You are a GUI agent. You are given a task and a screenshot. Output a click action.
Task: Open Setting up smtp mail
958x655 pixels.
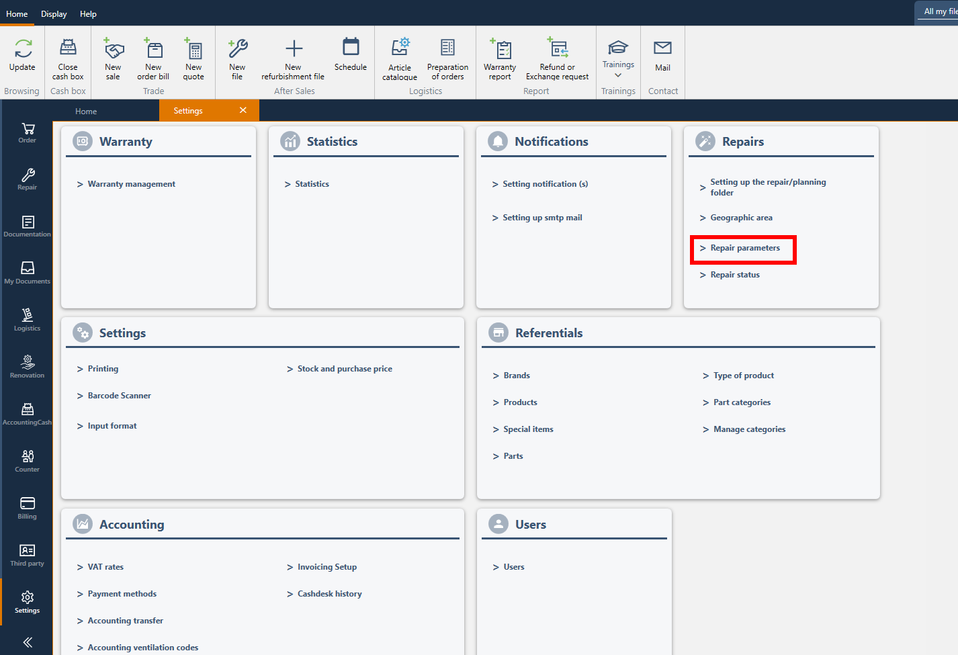pos(542,218)
